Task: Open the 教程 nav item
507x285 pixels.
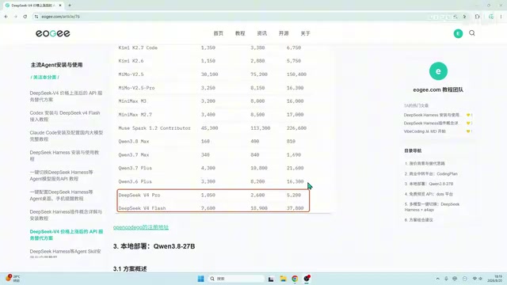Action: click(x=240, y=33)
